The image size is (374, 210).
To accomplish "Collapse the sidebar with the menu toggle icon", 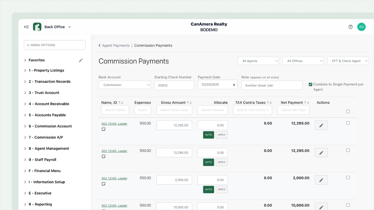I will [x=26, y=27].
